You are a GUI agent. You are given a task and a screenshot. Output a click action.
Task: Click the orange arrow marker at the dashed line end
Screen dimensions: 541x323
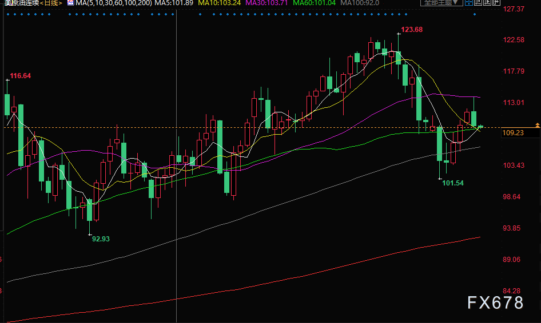click(538, 126)
